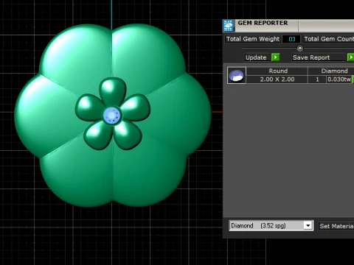Click the Round column header cell
Image resolution: width=354 pixels, height=265 pixels.
[x=277, y=71]
